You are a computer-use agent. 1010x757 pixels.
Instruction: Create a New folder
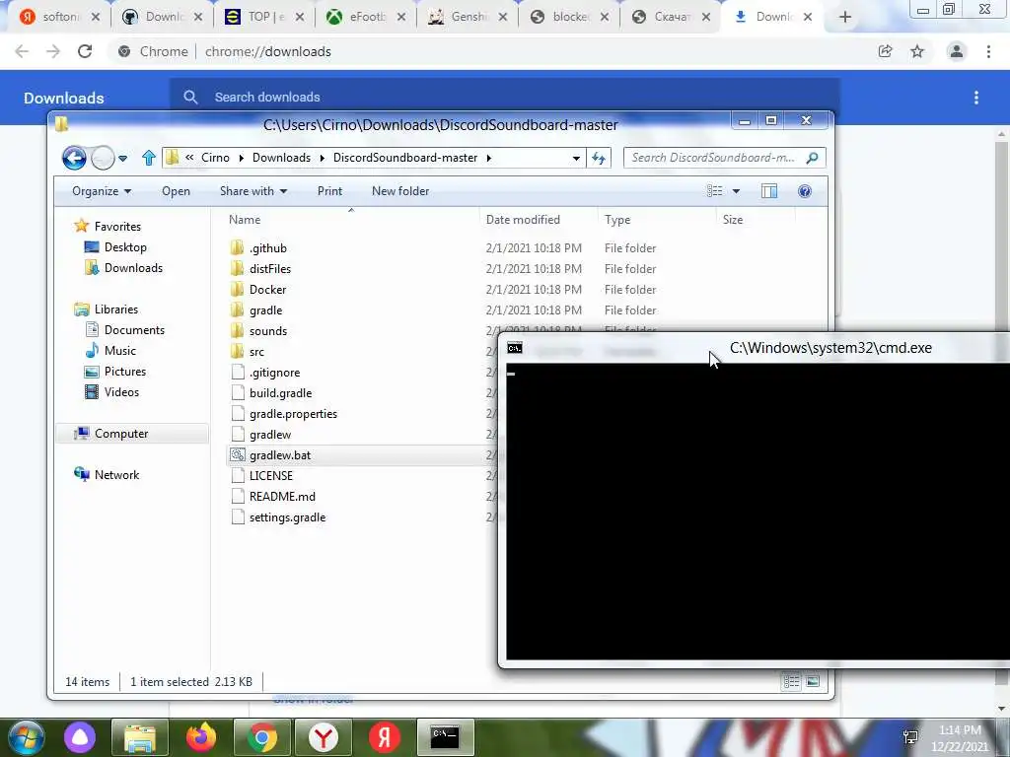[400, 191]
